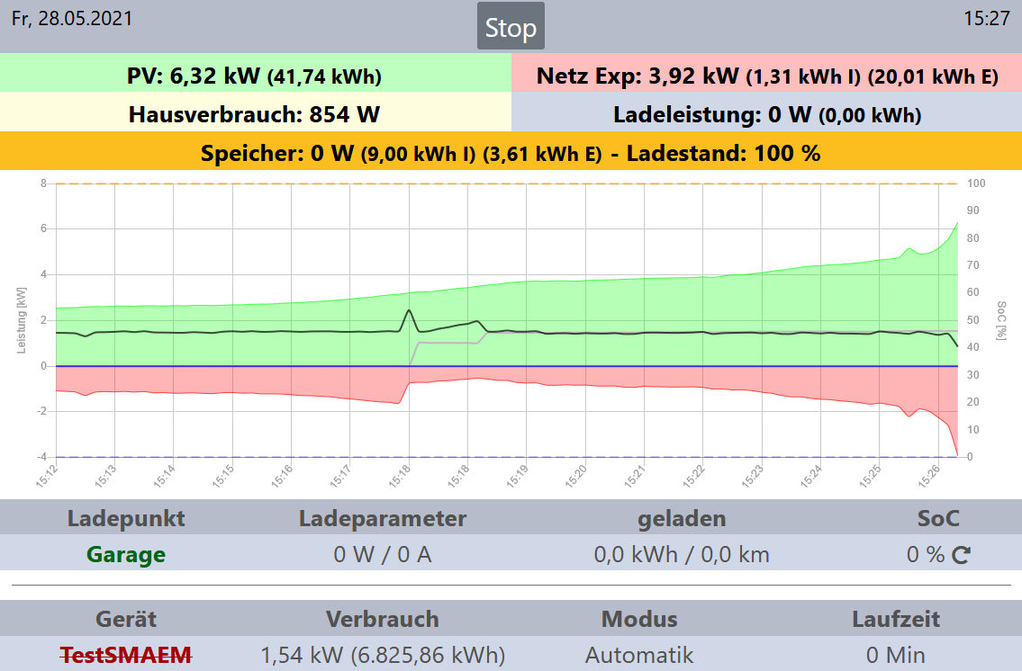
Task: Click the green PV peak at chart end
Action: click(956, 225)
